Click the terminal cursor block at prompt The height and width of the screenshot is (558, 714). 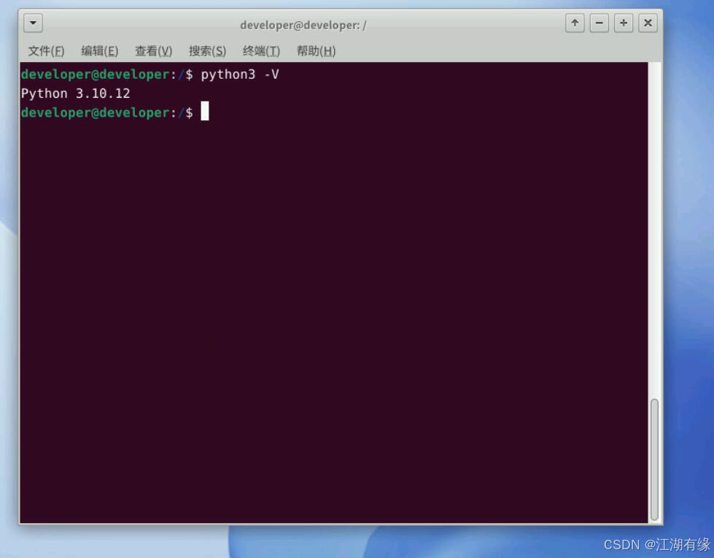pyautogui.click(x=205, y=111)
